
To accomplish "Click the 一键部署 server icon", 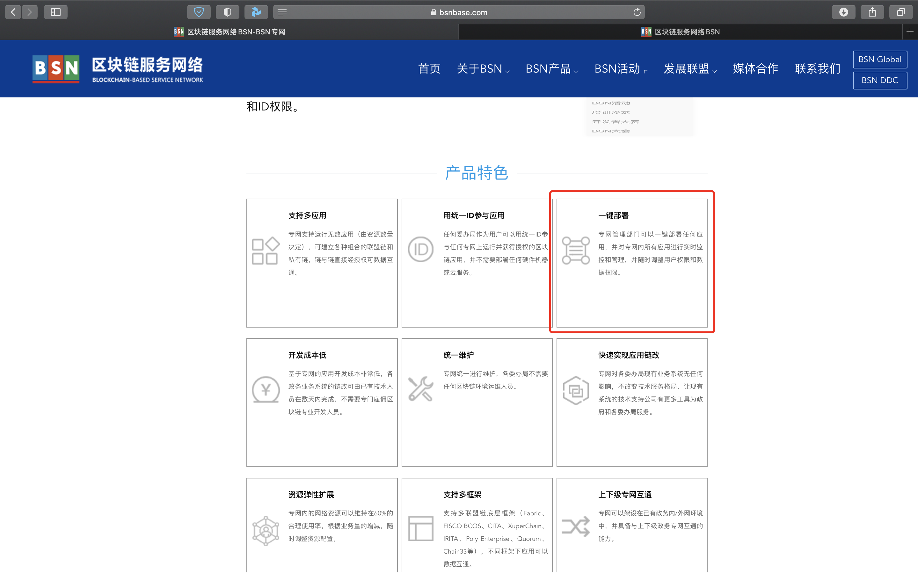I will click(x=576, y=251).
